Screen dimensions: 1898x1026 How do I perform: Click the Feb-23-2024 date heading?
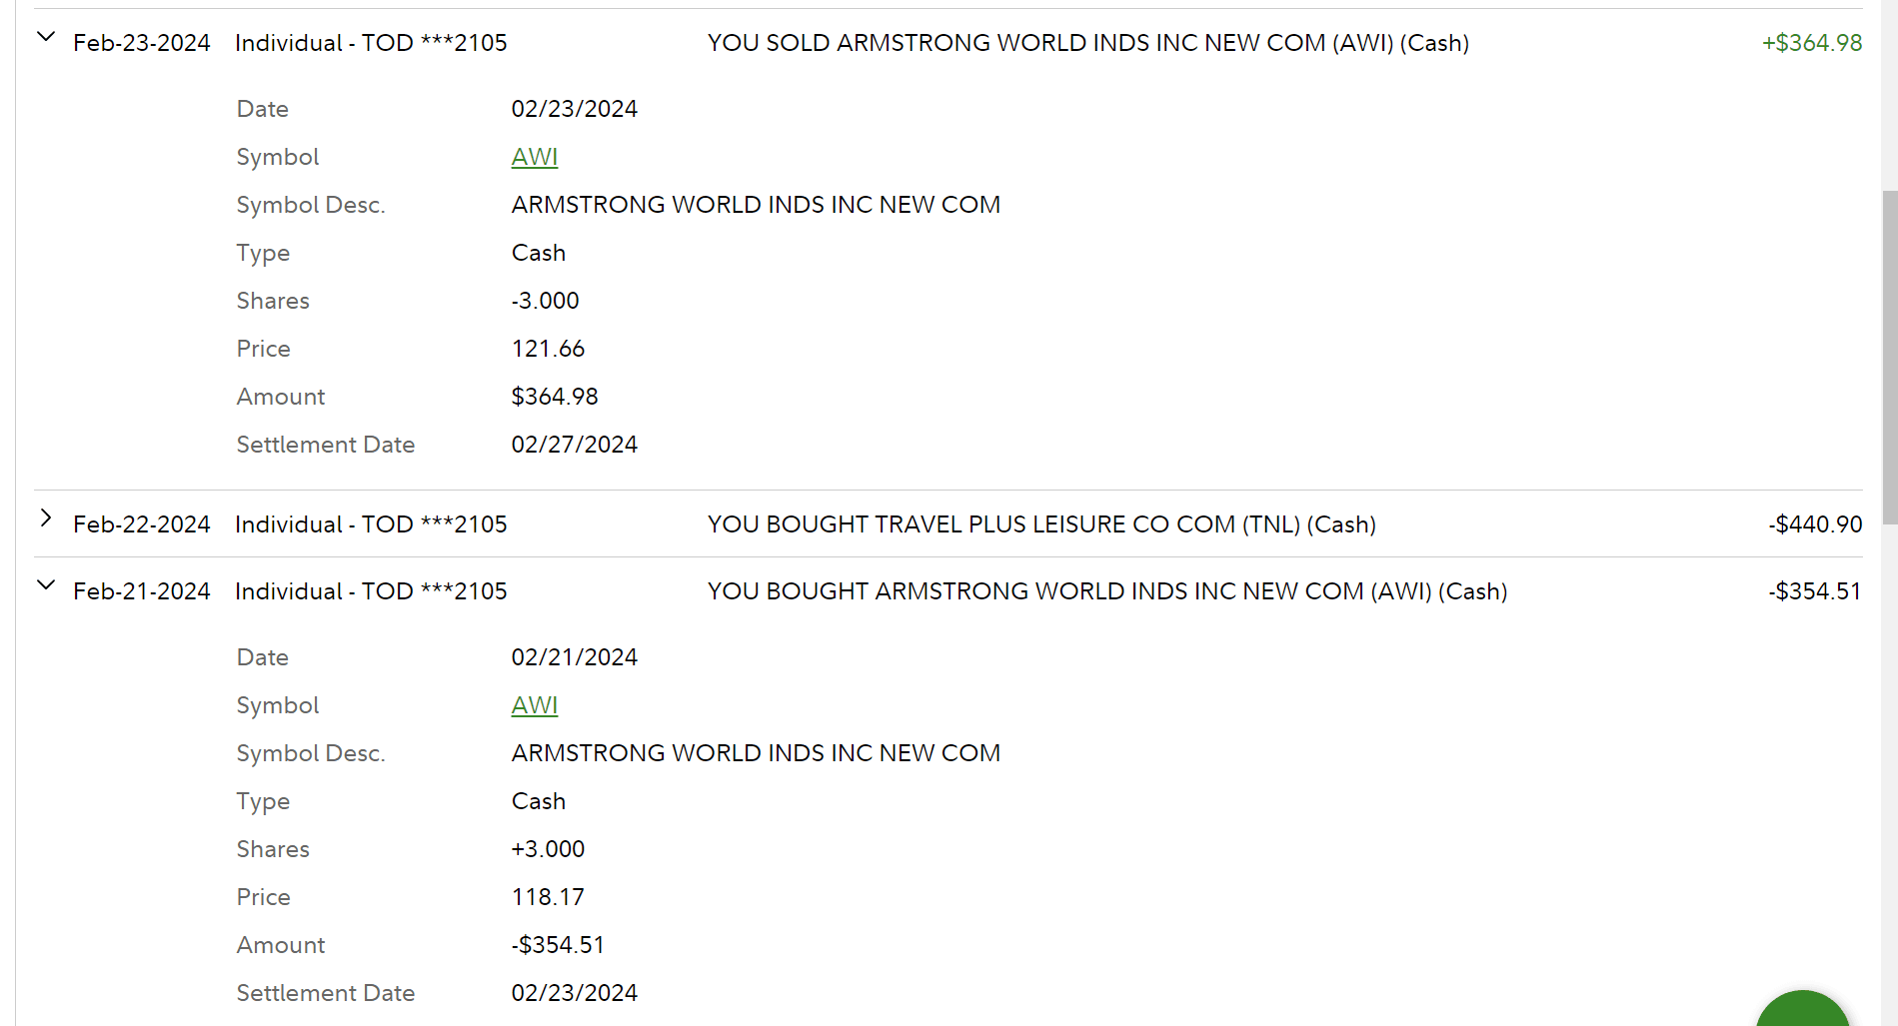point(142,43)
